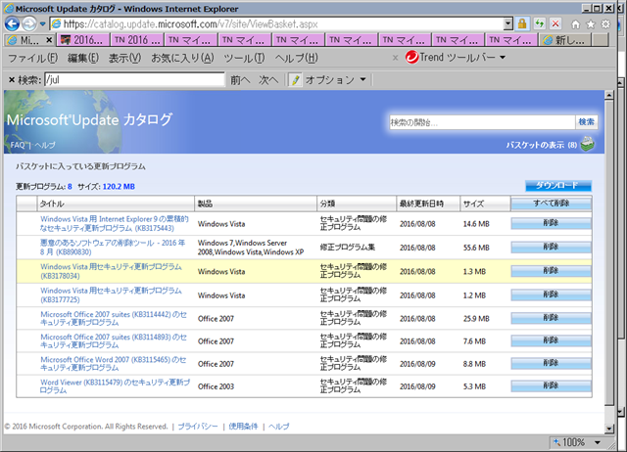The height and width of the screenshot is (452, 627).
Task: Open recent pages dropdown beside the Forward button
Action: tap(43, 24)
